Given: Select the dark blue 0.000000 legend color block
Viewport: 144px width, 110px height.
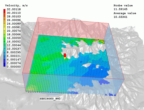Looking at the screenshot, I should 4,65.
